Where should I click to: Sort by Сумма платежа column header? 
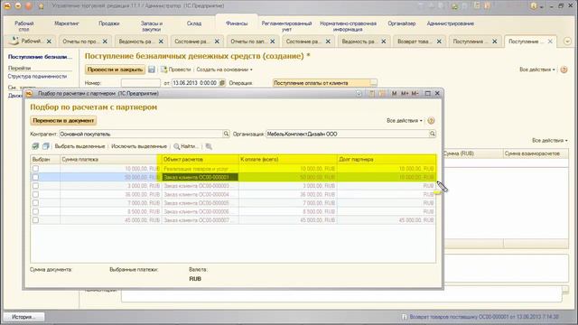110,159
